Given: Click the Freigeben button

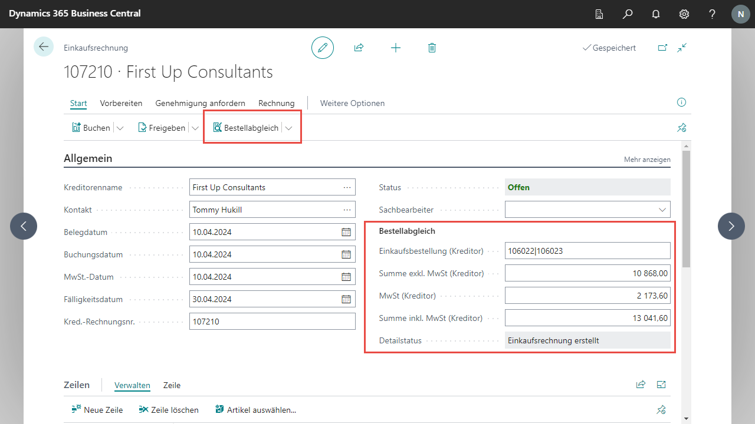Looking at the screenshot, I should [x=162, y=128].
